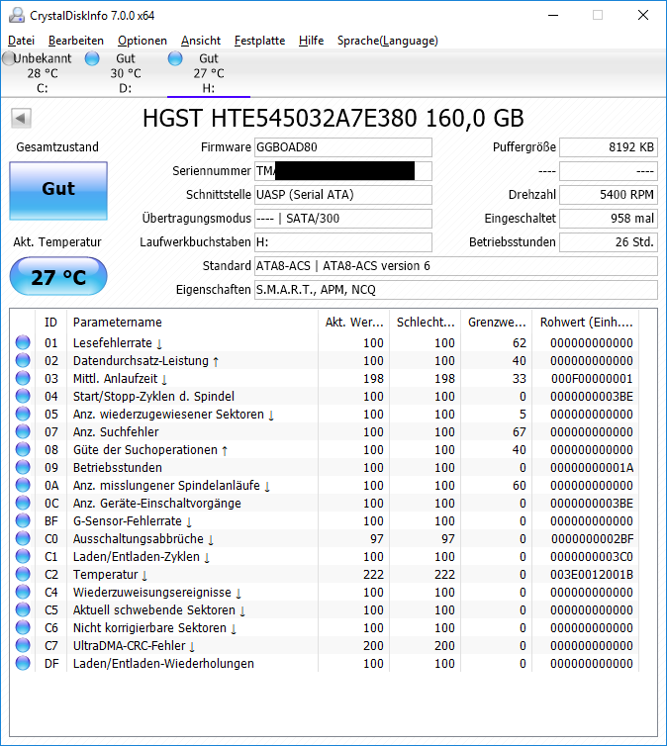Click status icon for Start/Stopp-Zyklen row
Screen dimensions: 667x746
coord(23,396)
